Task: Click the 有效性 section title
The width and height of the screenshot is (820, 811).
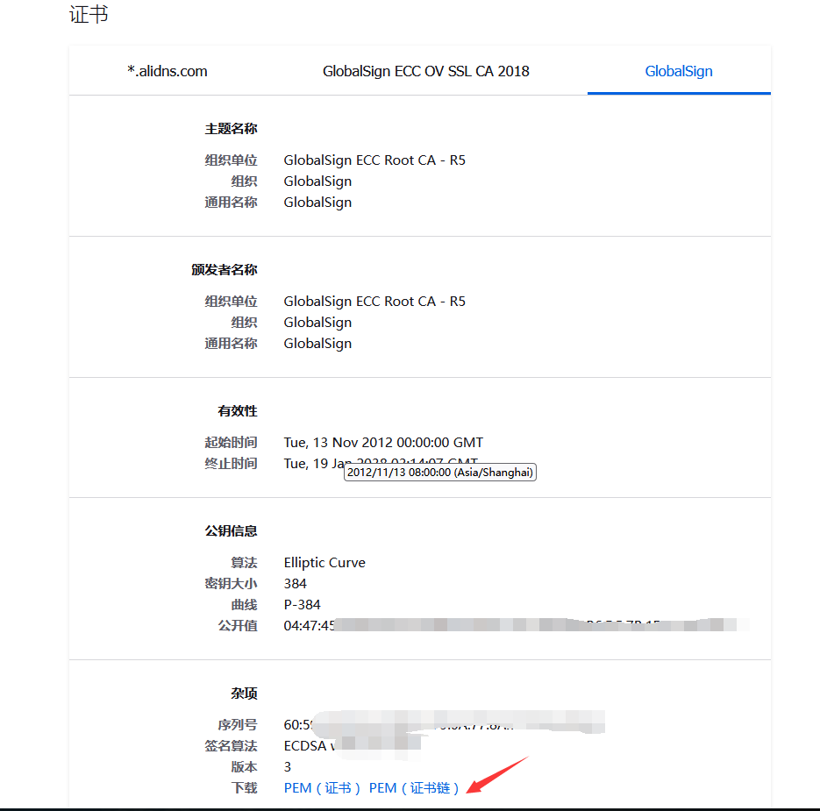Action: coord(238,411)
